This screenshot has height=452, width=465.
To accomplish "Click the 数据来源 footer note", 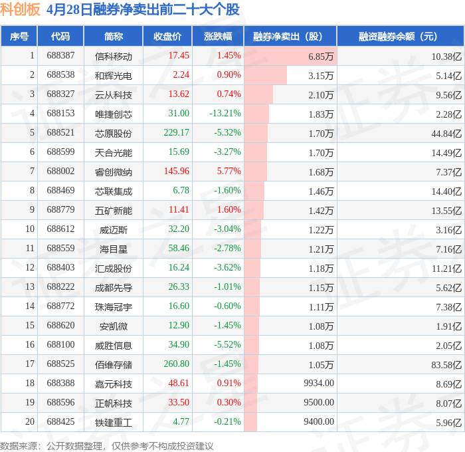I will coord(107,446).
